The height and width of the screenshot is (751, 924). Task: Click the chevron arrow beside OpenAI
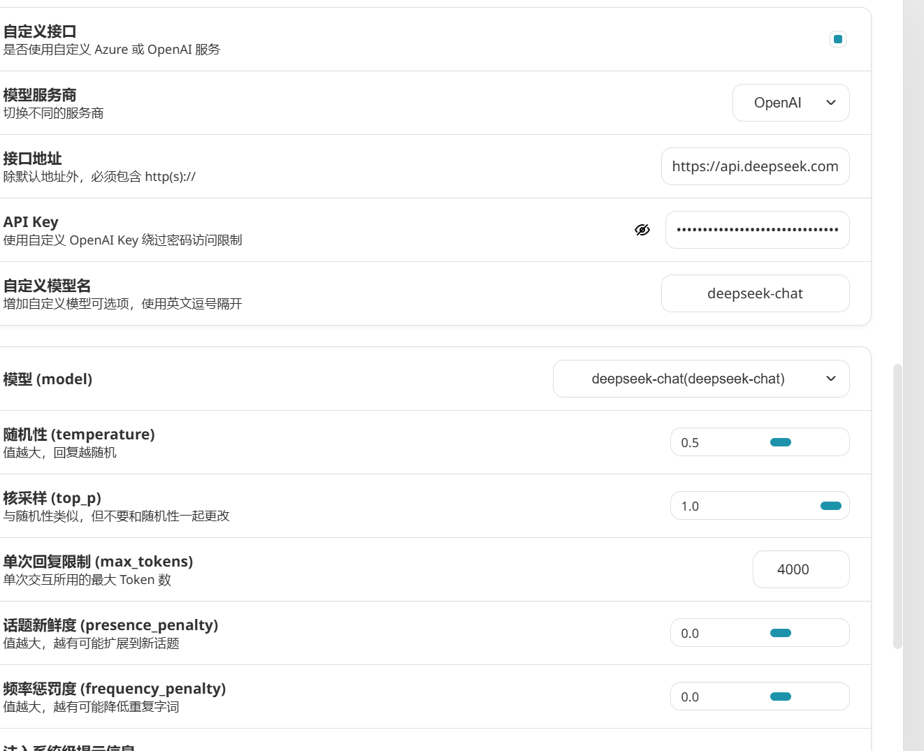coord(831,103)
